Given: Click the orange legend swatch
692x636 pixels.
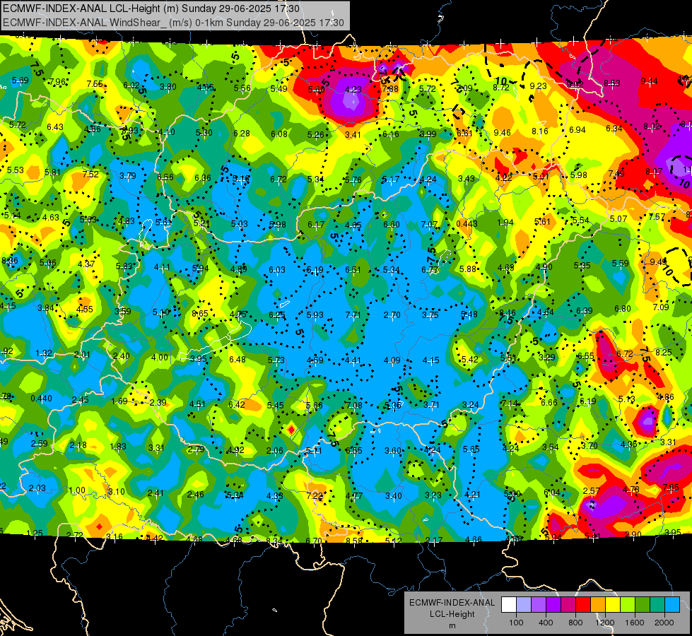Looking at the screenshot, I should point(598,605).
